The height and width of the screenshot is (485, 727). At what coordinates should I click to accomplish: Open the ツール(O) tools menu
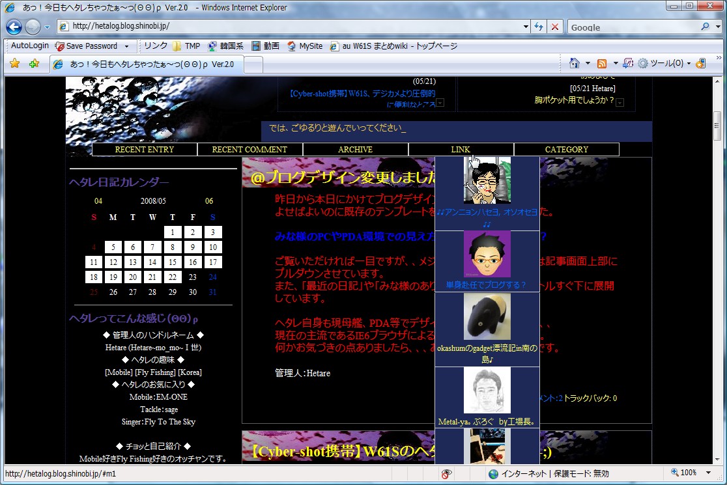coord(664,63)
